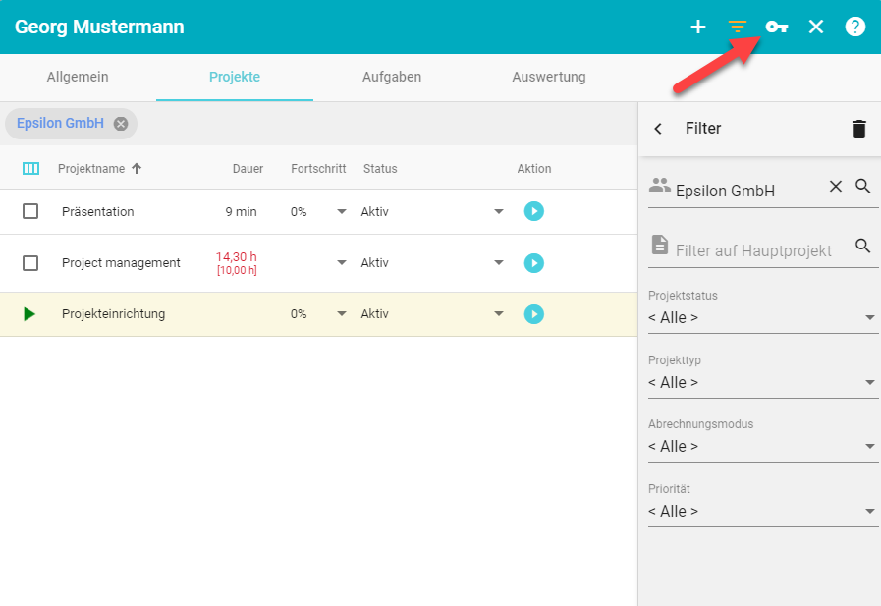This screenshot has width=881, height=606.
Task: Open the column chooser icon beside Projektname
Action: click(30, 169)
